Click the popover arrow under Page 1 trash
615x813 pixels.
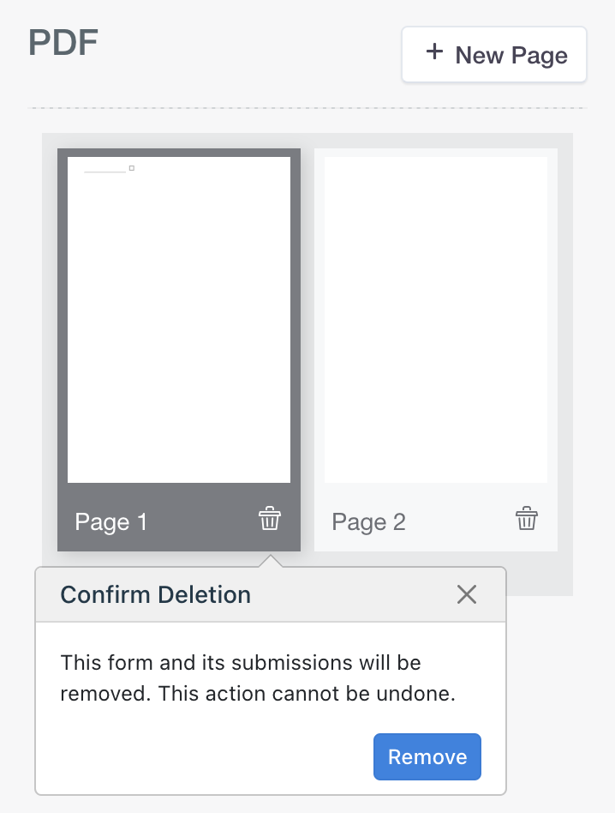coord(271,561)
